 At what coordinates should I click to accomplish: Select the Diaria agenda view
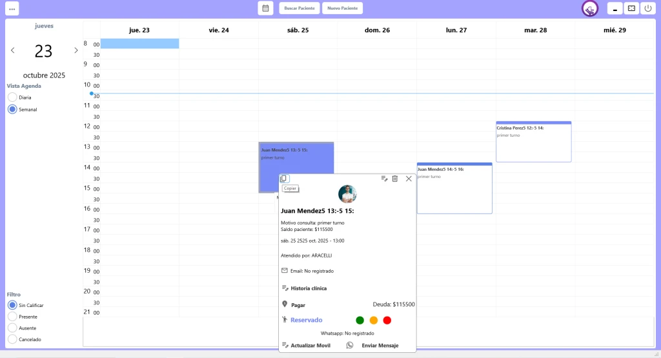click(x=12, y=97)
